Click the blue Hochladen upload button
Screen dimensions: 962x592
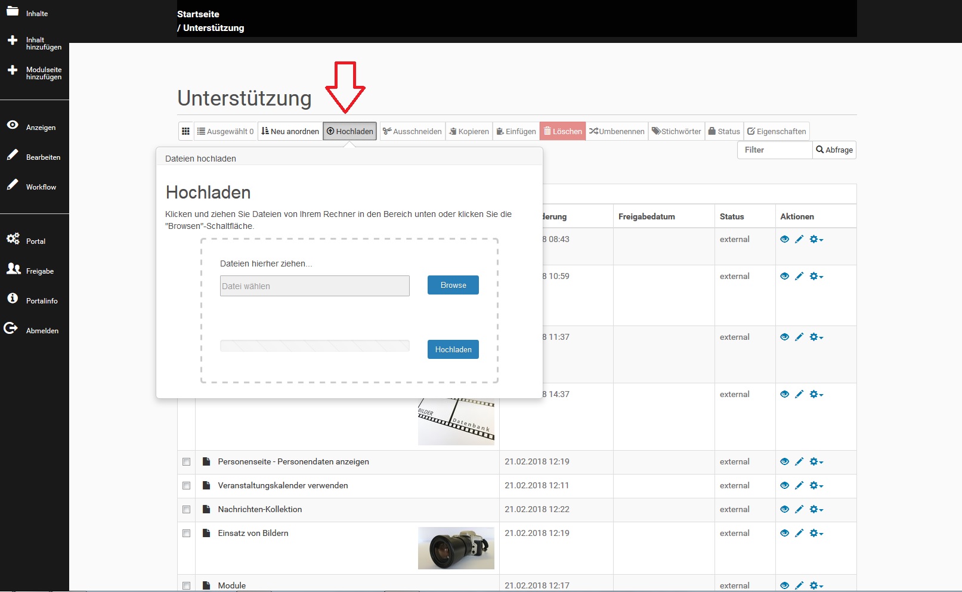453,349
